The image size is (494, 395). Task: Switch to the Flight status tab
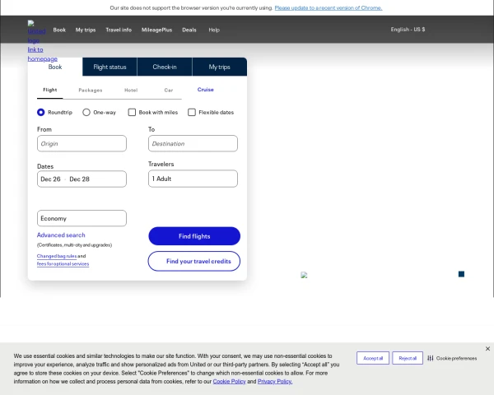click(x=110, y=67)
